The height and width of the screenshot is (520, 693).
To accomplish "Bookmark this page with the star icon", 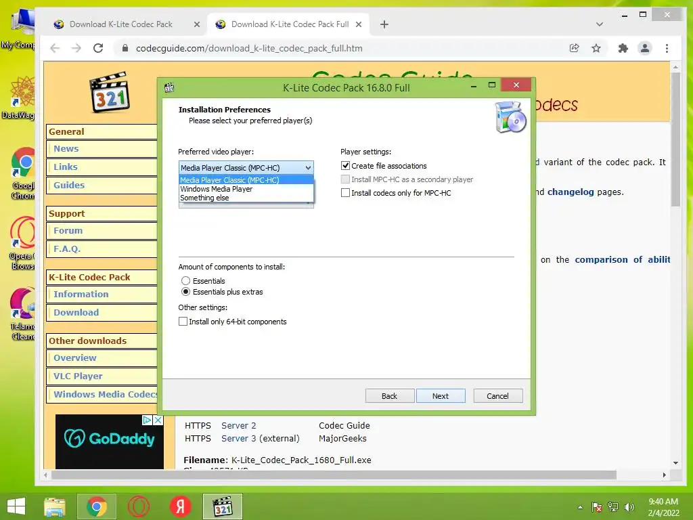I will pos(596,48).
